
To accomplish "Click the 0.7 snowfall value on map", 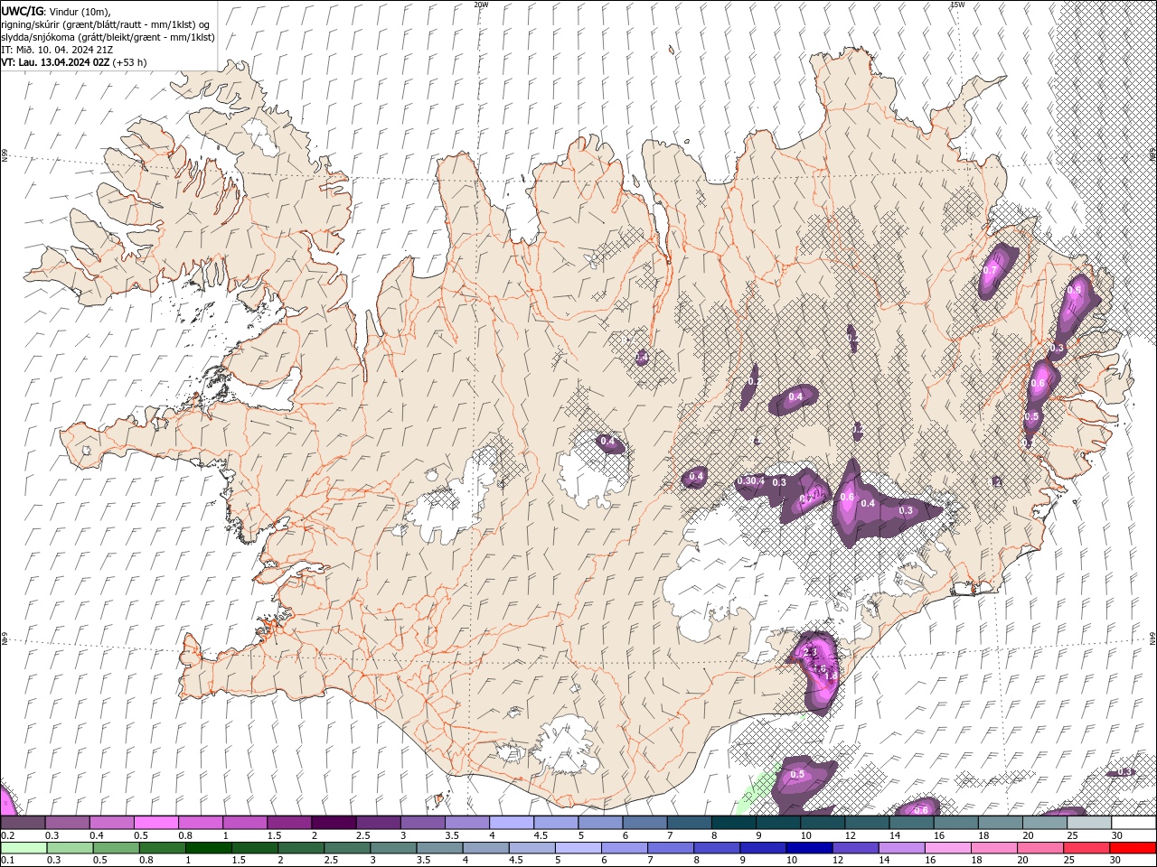I will (x=990, y=270).
